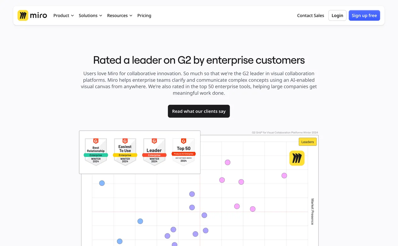This screenshot has height=246, width=398.
Task: Click the G2 Grid Winter 2024 caption
Action: pos(285,133)
